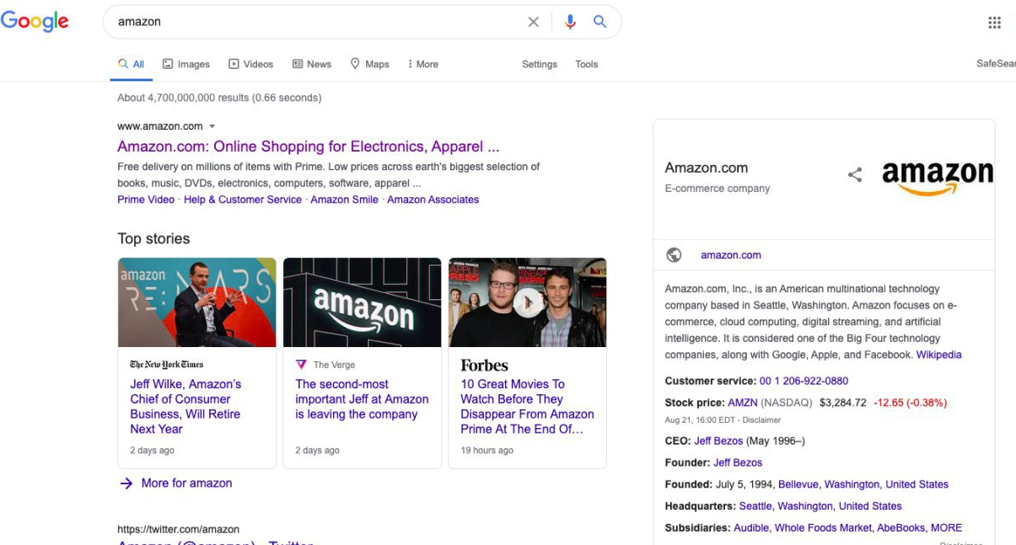This screenshot has width=1016, height=545.
Task: Clear the search box with X icon
Action: click(x=533, y=22)
